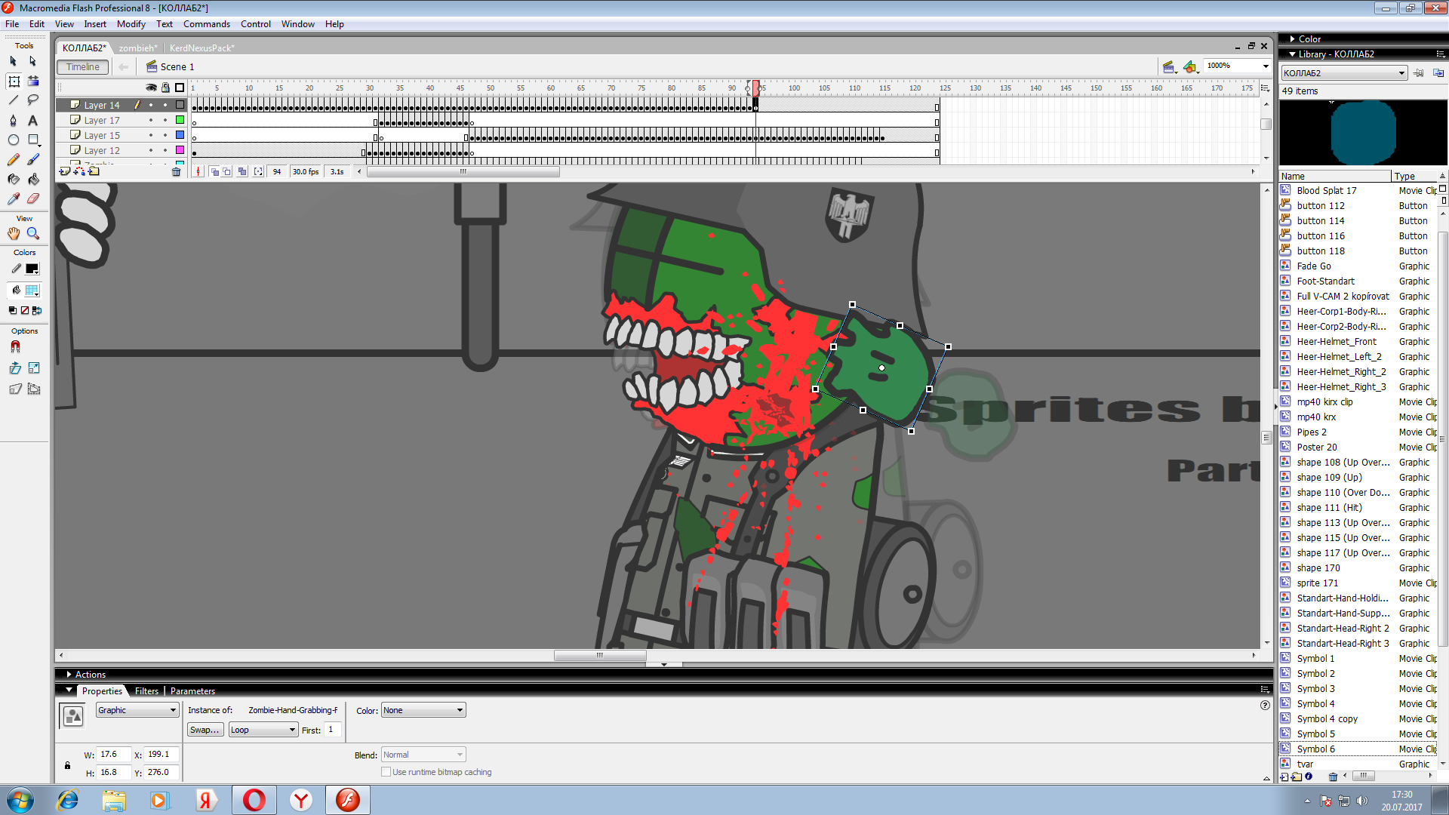Screen dimensions: 1449x815
Task: Click the Scene 1 breadcrumb
Action: [171, 67]
